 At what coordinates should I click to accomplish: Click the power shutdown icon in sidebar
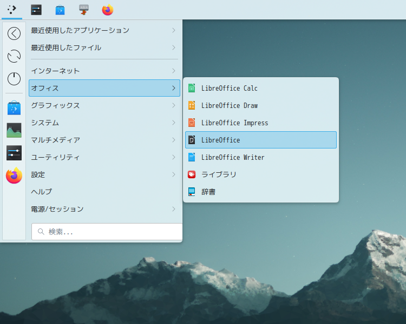[x=14, y=79]
